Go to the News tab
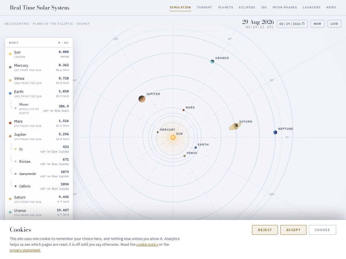 click(331, 7)
